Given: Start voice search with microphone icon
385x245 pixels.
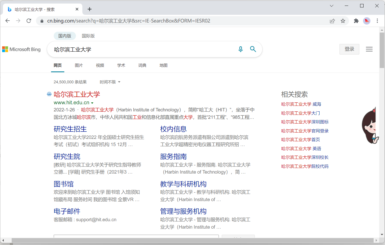Looking at the screenshot, I should tap(241, 49).
